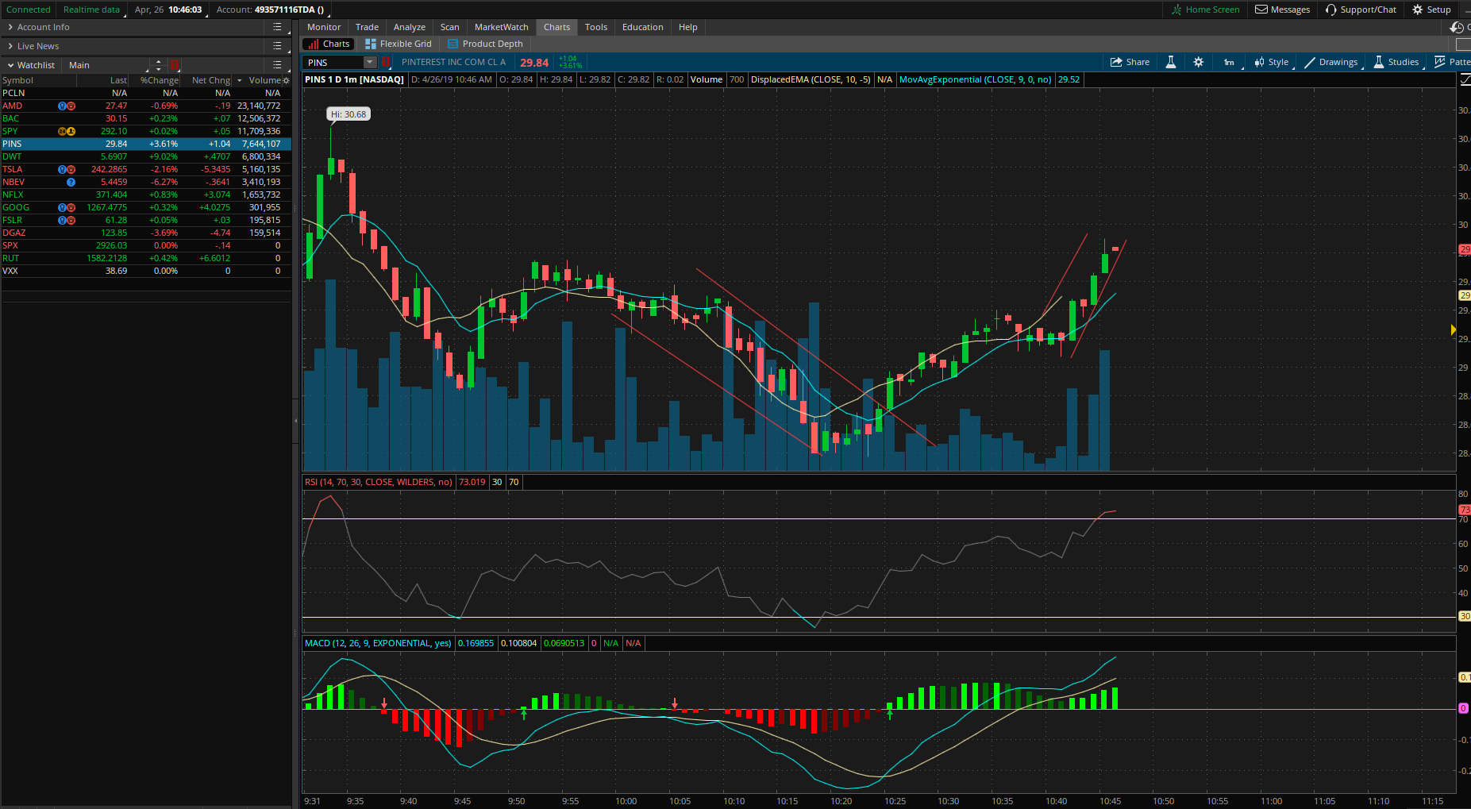Open the Edit Studies flask icon
This screenshot has width=1471, height=809.
pyautogui.click(x=1170, y=62)
